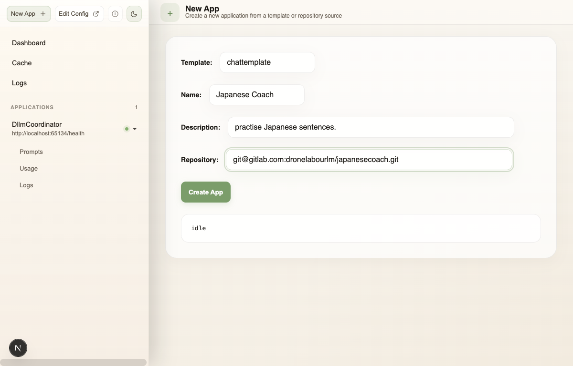Click Edit Config's external link icon
Screen dimensions: 573x366
[x=96, y=14]
